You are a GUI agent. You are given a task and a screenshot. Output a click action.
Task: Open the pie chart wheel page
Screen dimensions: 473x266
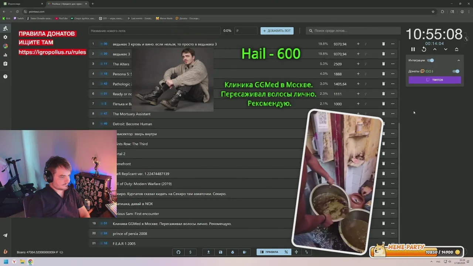pyautogui.click(x=5, y=46)
